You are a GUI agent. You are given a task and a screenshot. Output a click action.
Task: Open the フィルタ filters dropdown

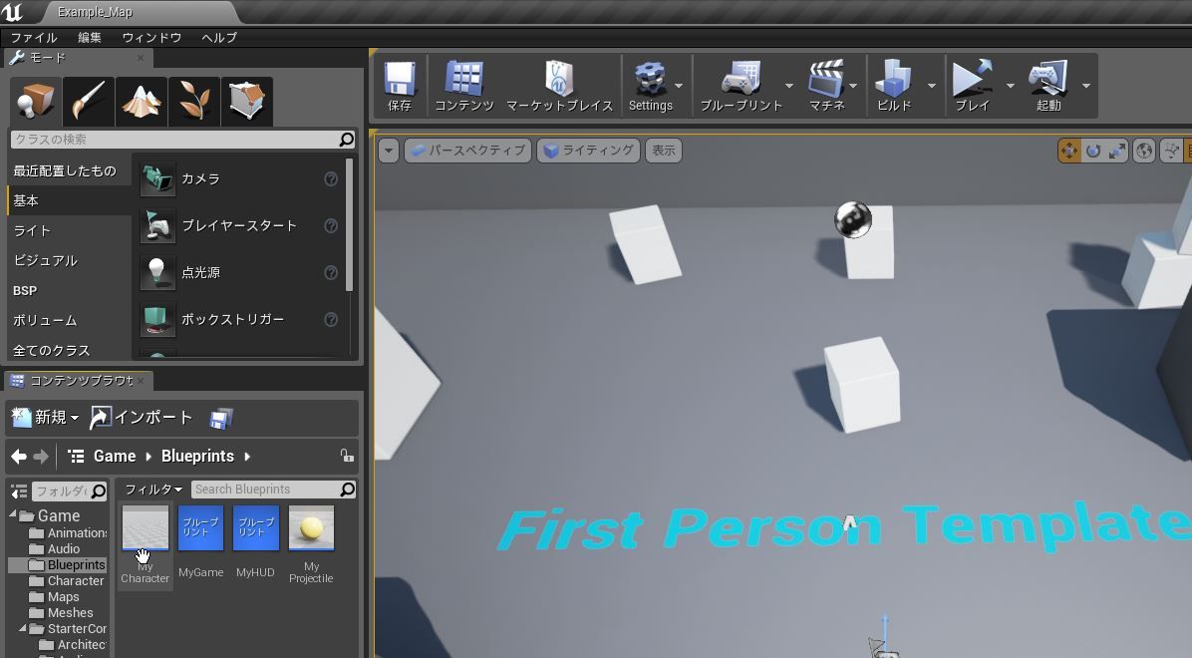coord(153,490)
